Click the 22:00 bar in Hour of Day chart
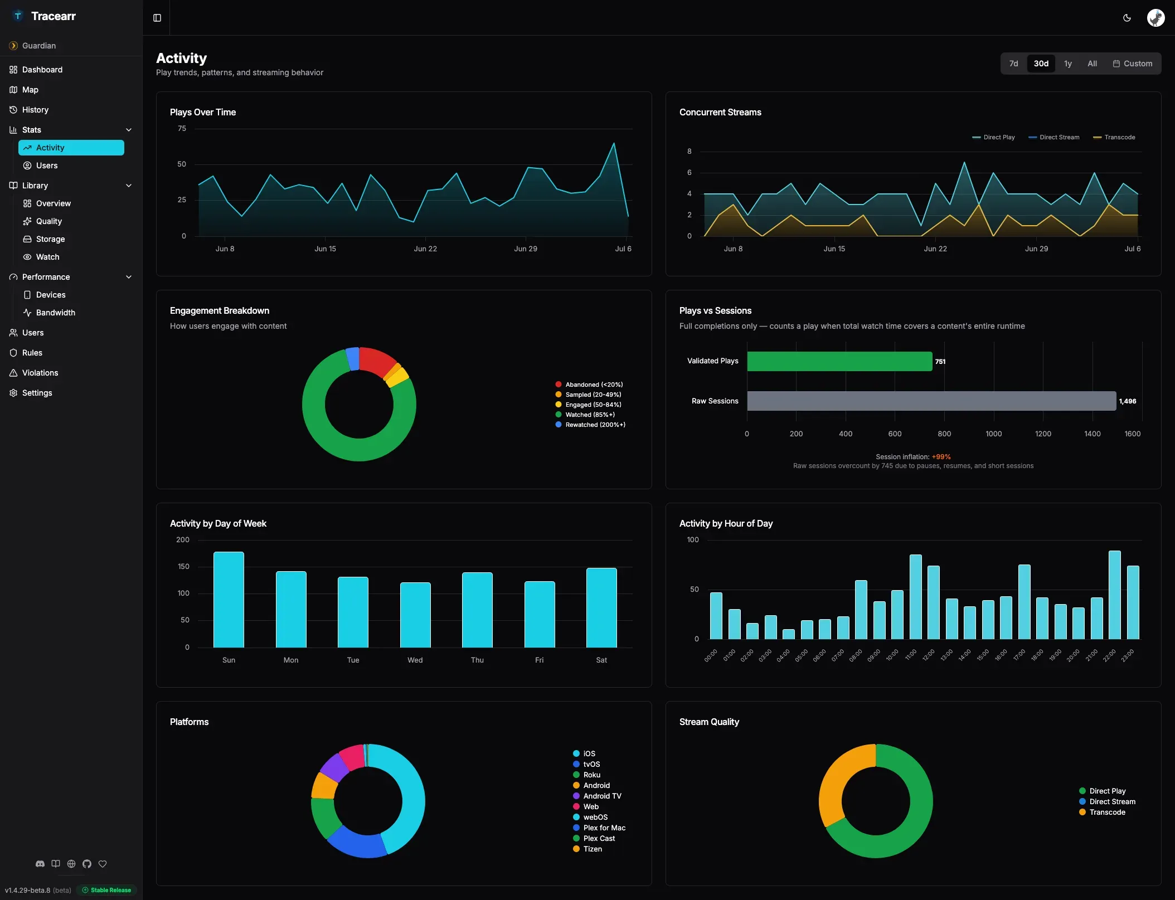Screen dimensions: 1175x900 coord(1115,595)
